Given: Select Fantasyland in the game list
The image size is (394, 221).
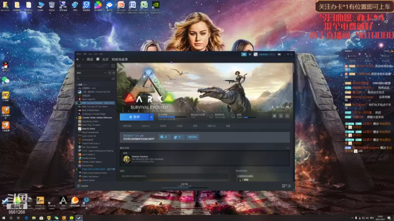Looking at the screenshot, I should 96,139.
